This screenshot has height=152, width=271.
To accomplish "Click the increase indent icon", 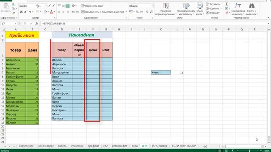I will click(x=77, y=12).
